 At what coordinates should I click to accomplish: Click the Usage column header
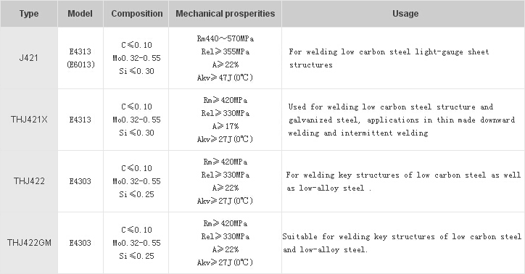click(405, 14)
